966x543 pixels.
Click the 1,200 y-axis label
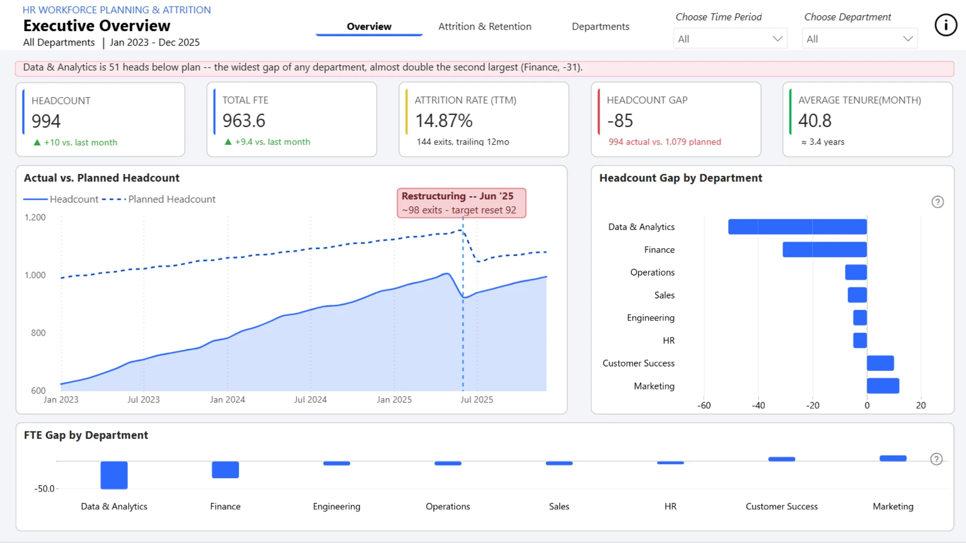click(x=35, y=217)
